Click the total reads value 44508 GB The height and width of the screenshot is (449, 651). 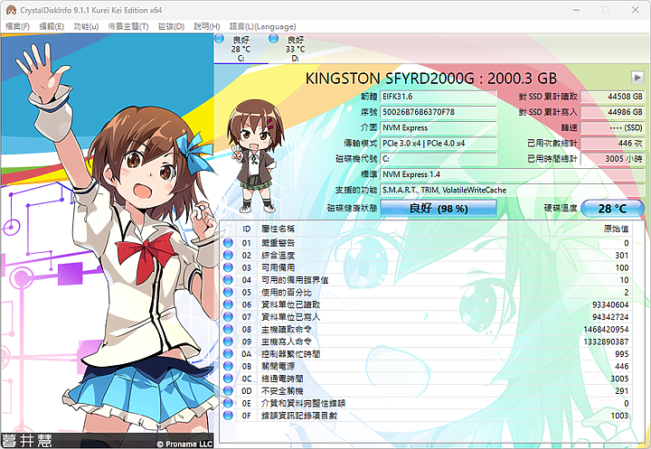tap(612, 97)
